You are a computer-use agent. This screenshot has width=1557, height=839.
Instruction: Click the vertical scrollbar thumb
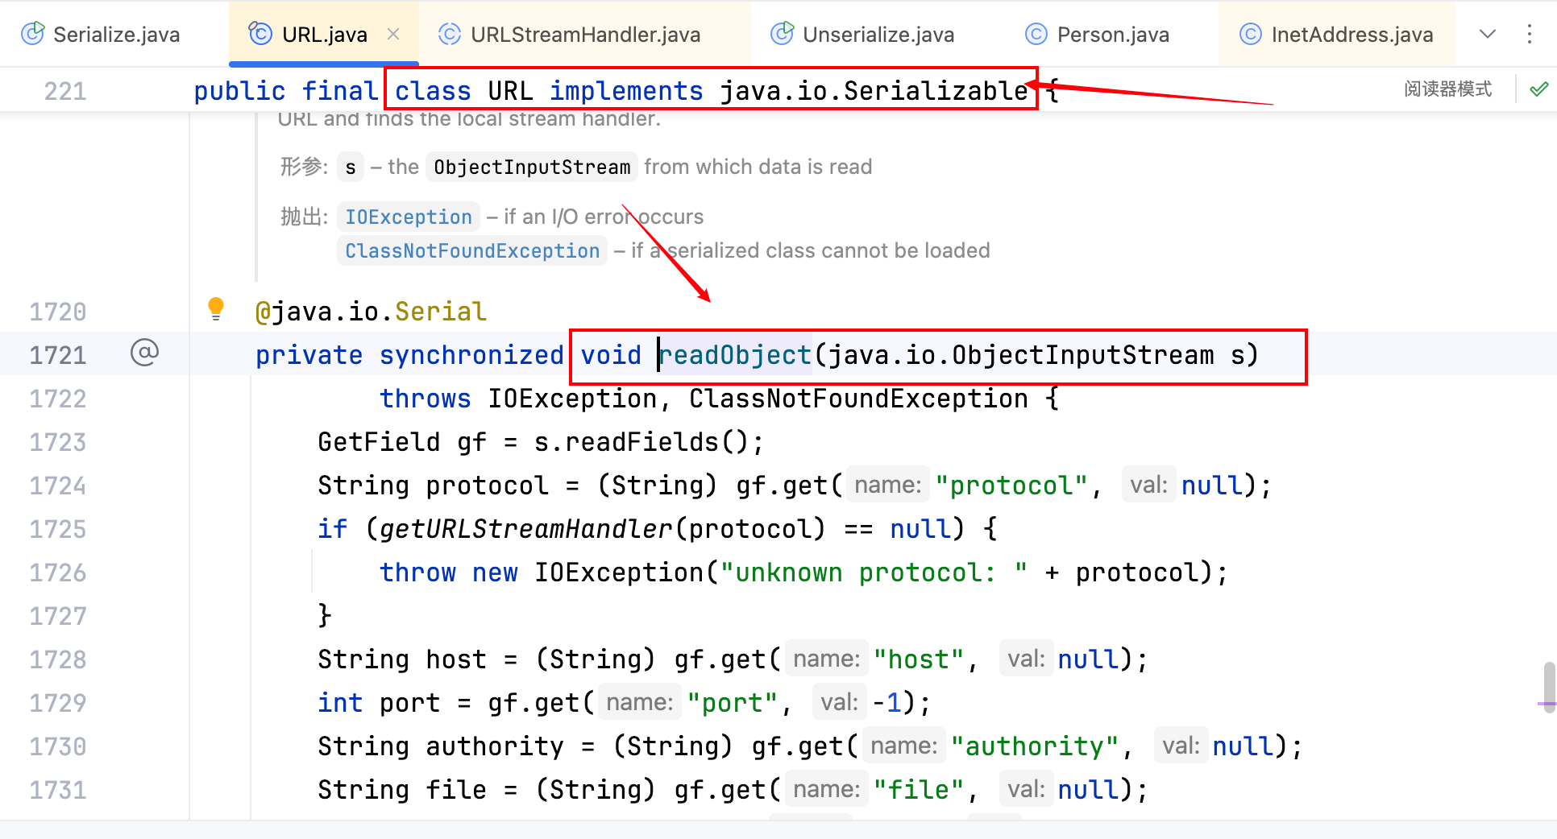pyautogui.click(x=1549, y=685)
